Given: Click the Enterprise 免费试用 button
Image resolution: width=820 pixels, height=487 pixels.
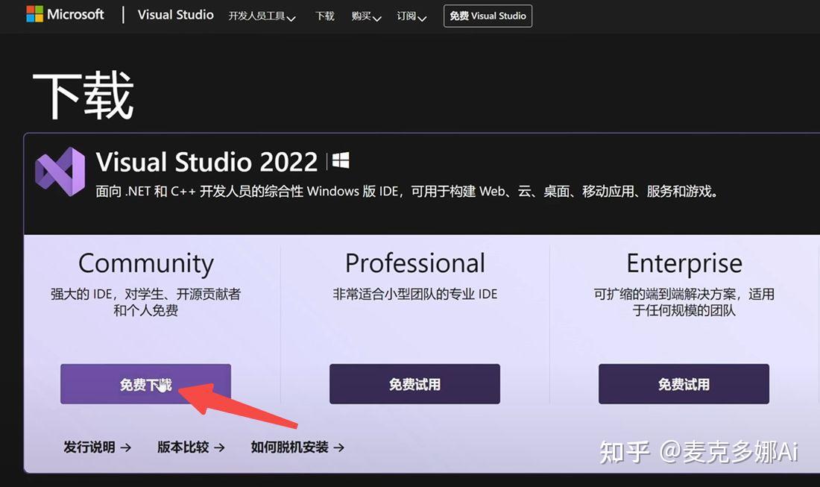Looking at the screenshot, I should [x=683, y=383].
